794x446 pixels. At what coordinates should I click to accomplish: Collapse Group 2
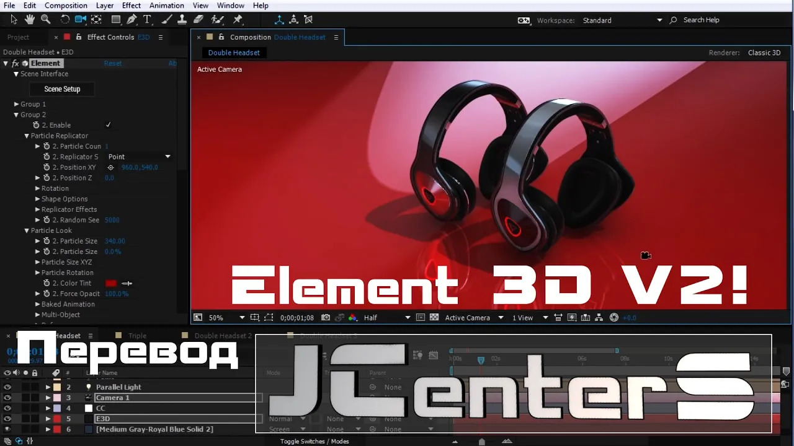pyautogui.click(x=16, y=115)
